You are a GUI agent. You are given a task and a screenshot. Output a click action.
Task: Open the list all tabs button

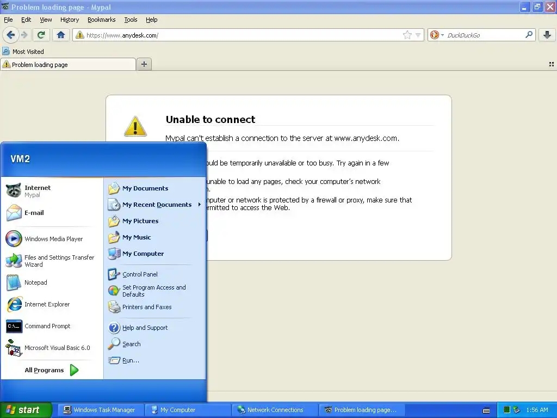[x=552, y=64]
